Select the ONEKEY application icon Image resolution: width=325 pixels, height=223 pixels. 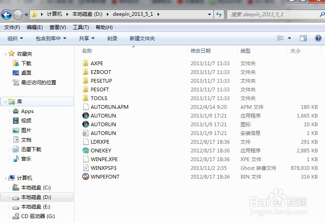[x=86, y=150]
